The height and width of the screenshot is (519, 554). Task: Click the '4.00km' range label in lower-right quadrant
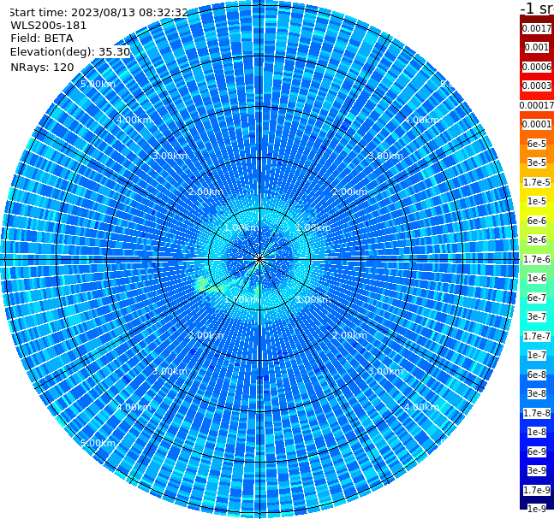(x=421, y=407)
